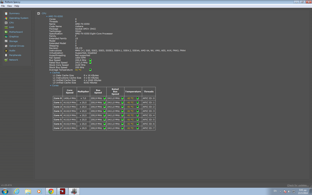Select the Core 4 row label

click(x=58, y=115)
